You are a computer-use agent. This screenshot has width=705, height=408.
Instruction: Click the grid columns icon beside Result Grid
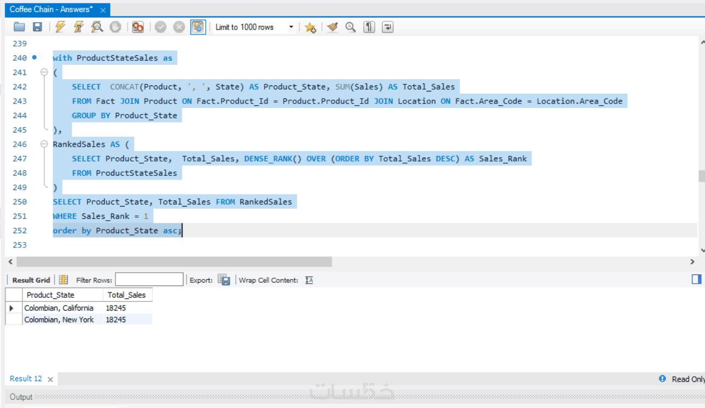[63, 280]
